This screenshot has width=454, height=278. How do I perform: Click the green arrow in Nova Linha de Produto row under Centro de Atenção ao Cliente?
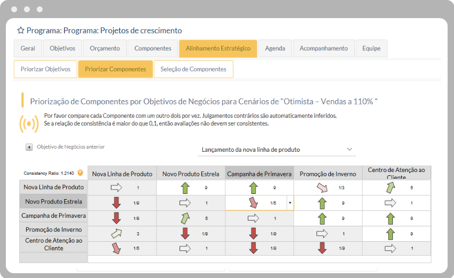pyautogui.click(x=391, y=187)
